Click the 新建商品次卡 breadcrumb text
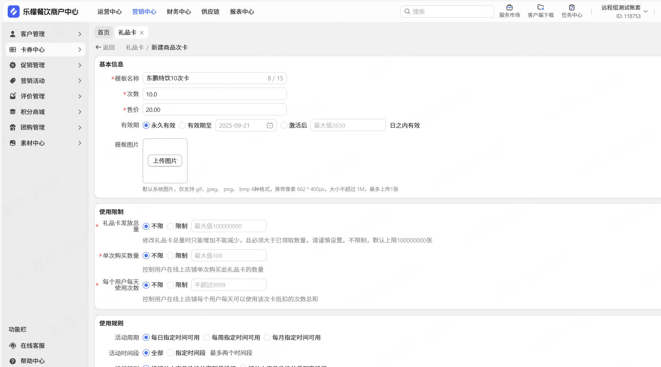The image size is (661, 367). pyautogui.click(x=170, y=47)
